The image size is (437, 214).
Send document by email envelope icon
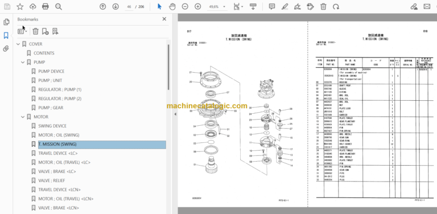coord(427,7)
